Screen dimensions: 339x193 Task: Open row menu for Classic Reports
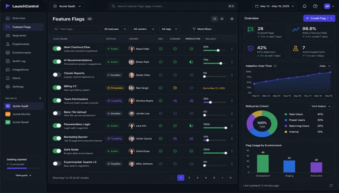click(232, 75)
